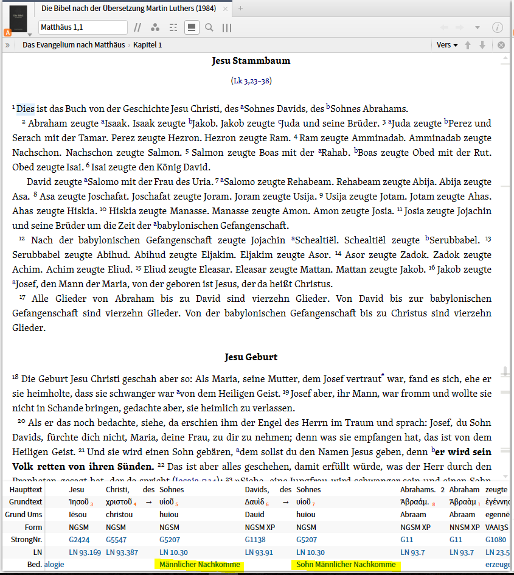Open Louw-Nida entry LN 93.91

259,552
